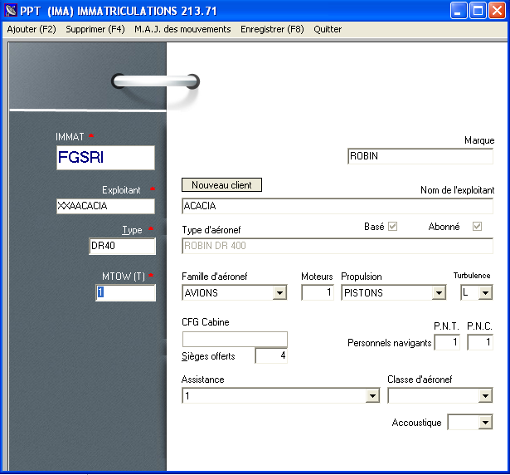Image resolution: width=510 pixels, height=475 pixels.
Task: Open the Assistance dropdown
Action: click(372, 396)
